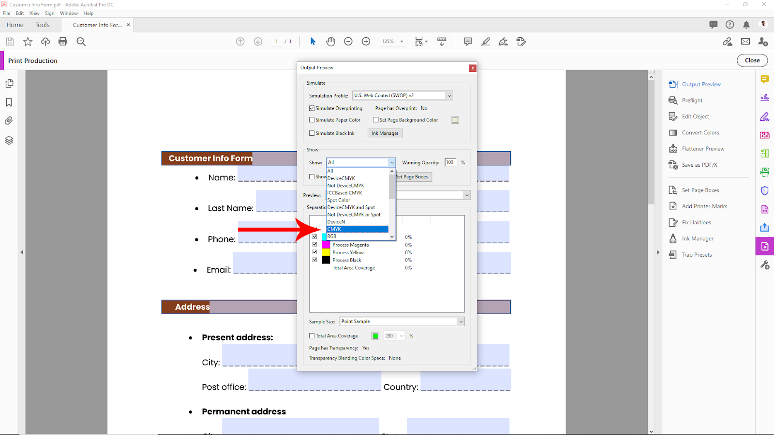
Task: Enable Simulate Black Ink checkbox
Action: point(312,133)
